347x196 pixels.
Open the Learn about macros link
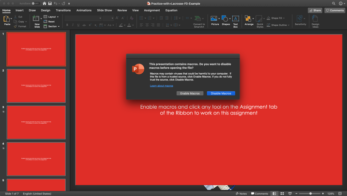click(162, 86)
